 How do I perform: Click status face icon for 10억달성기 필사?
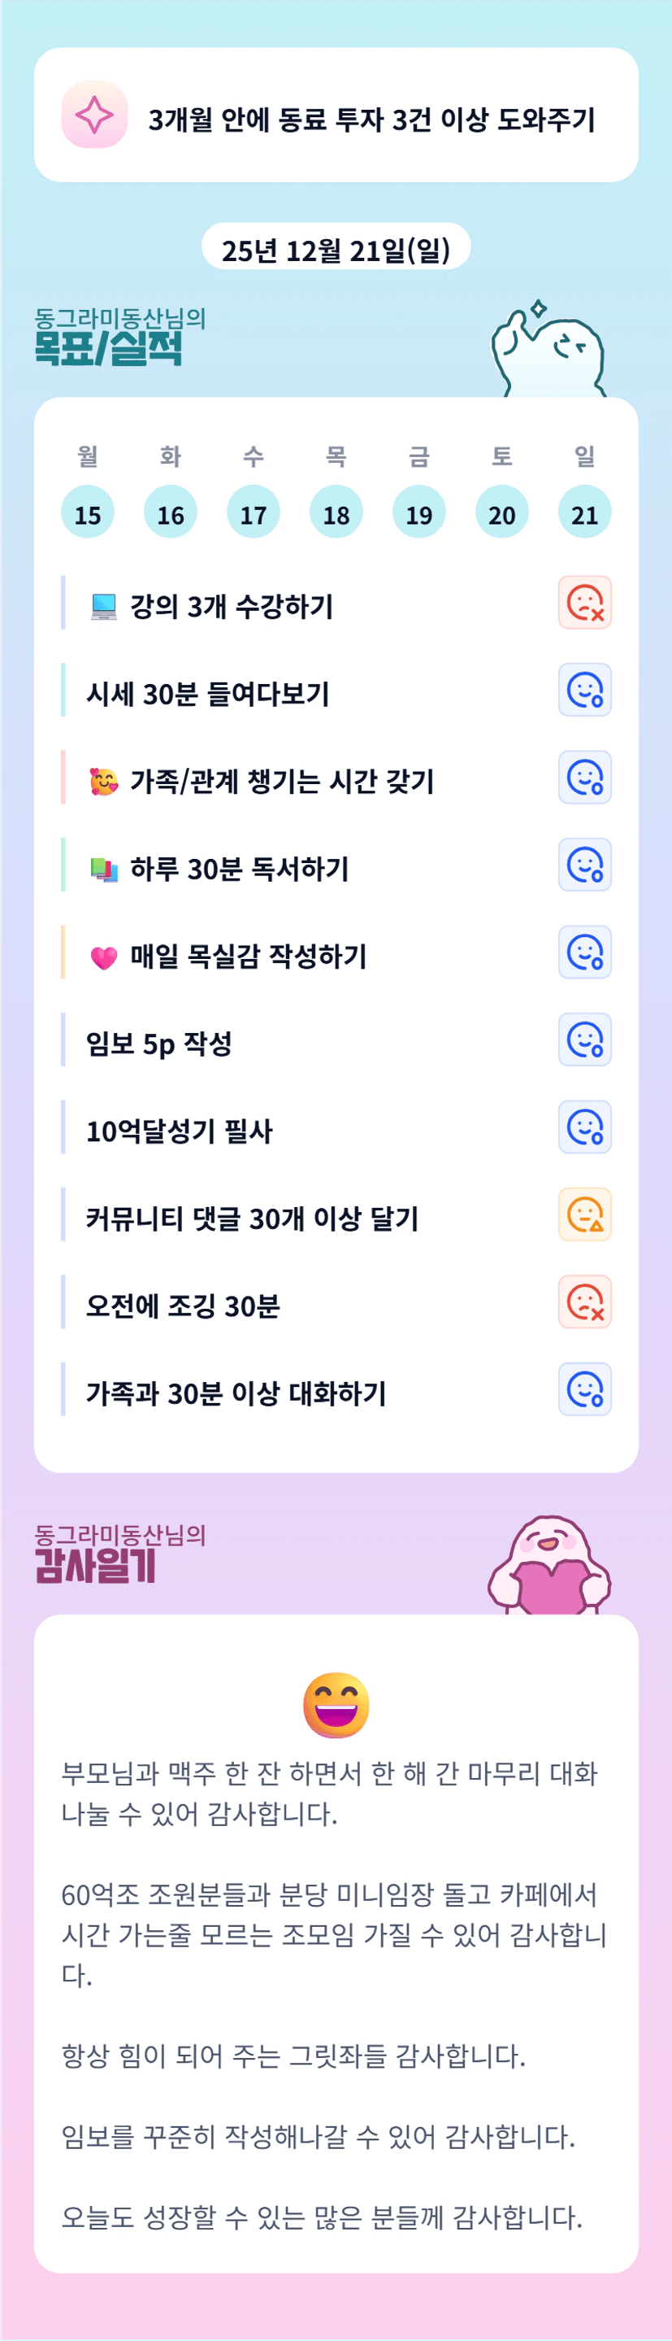click(x=584, y=1127)
